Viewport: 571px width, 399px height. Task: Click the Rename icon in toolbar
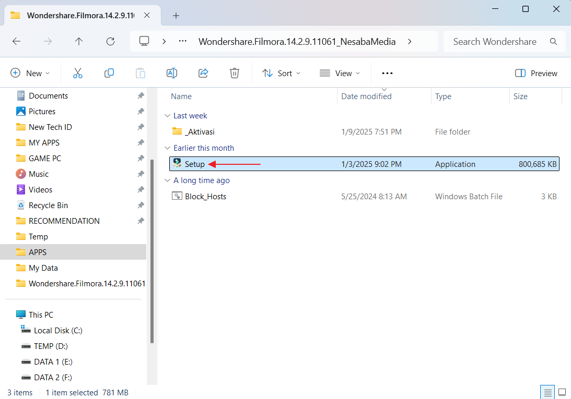[172, 74]
